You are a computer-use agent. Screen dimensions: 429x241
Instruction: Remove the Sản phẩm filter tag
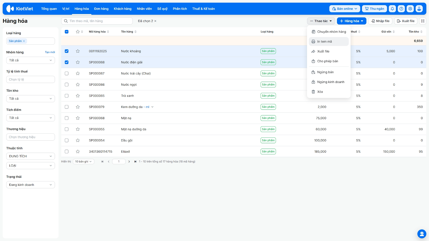click(24, 41)
